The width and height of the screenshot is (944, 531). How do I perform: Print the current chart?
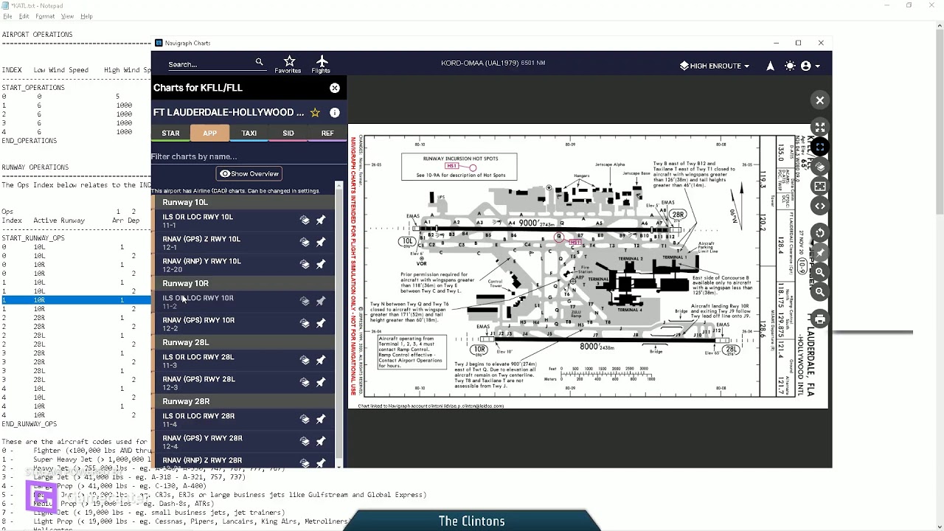(x=819, y=319)
